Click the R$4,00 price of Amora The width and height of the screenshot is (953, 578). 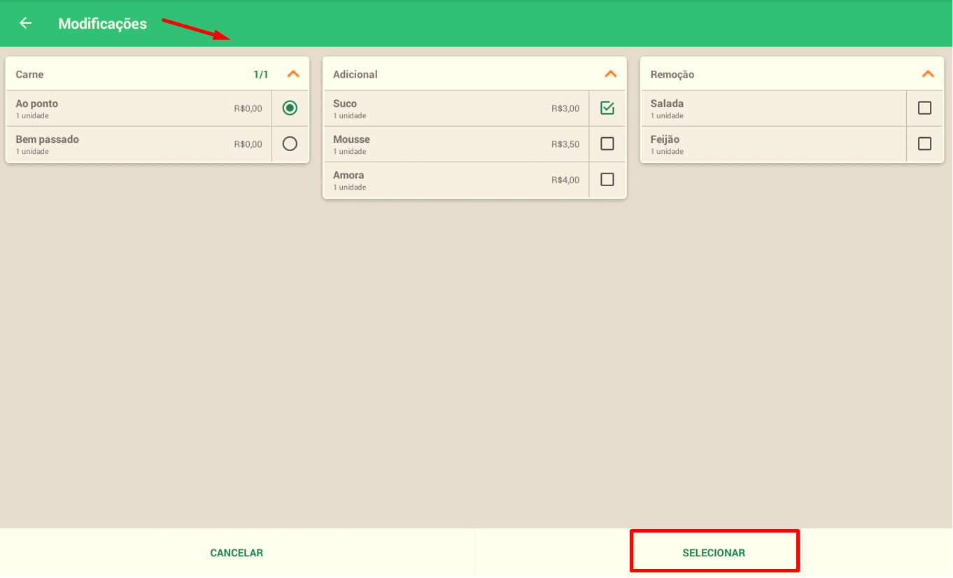click(x=565, y=180)
